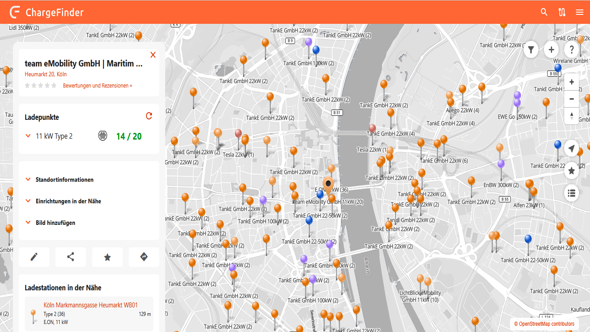The image size is (590, 332).
Task: Click the Ladestationen in der Nähe heading
Action: tap(63, 288)
